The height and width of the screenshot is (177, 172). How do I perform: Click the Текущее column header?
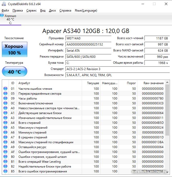[x=91, y=83]
